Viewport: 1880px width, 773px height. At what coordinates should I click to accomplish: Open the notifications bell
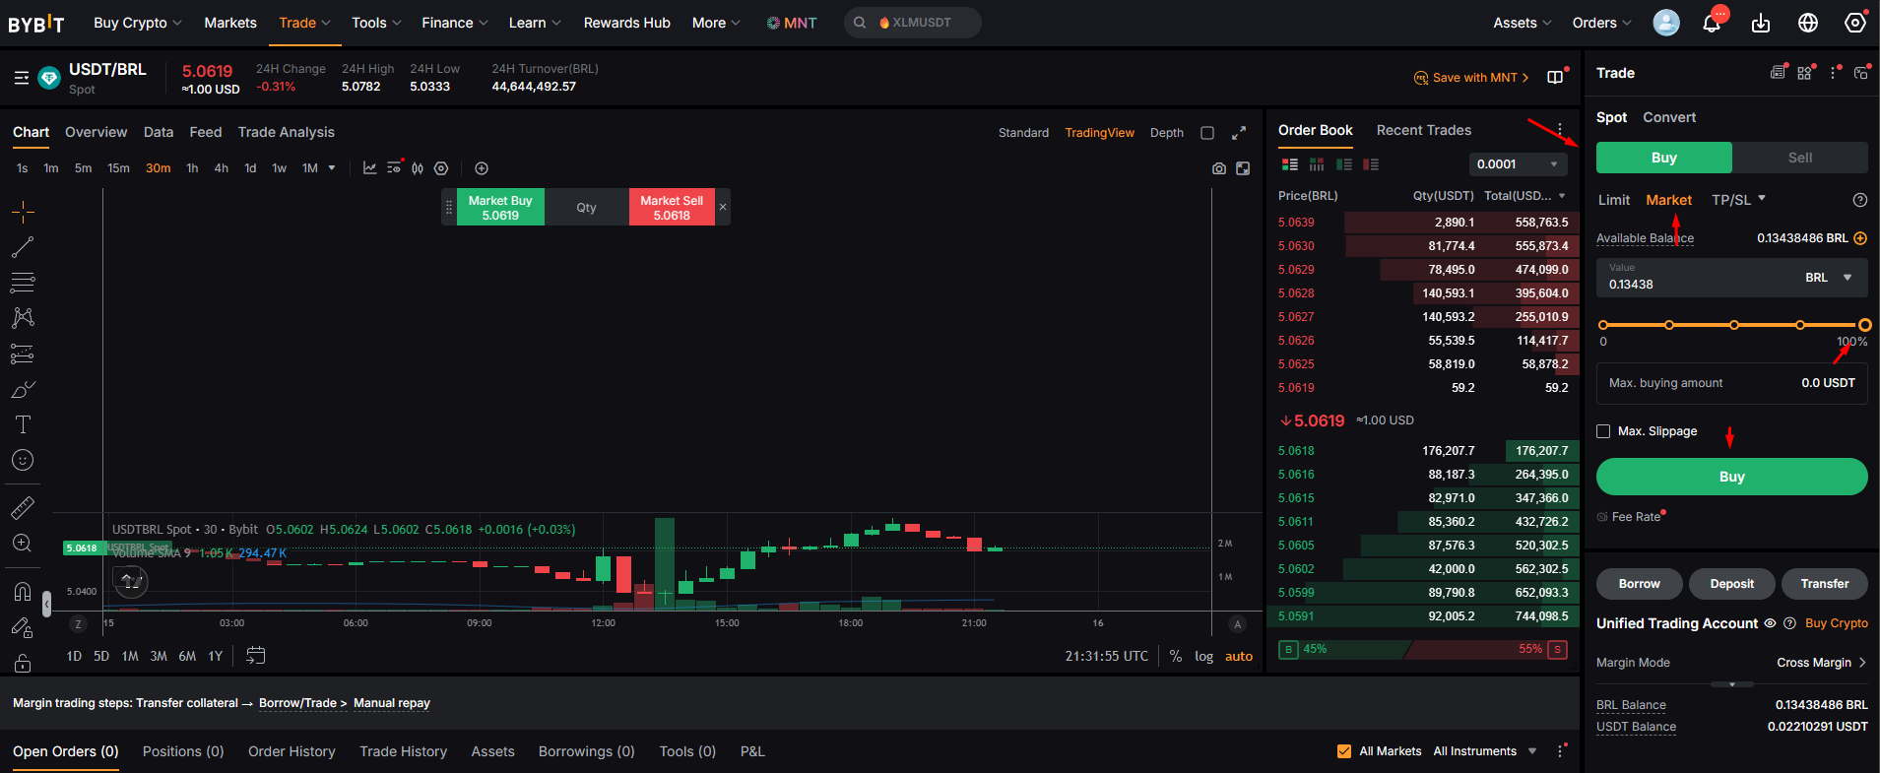pyautogui.click(x=1712, y=23)
